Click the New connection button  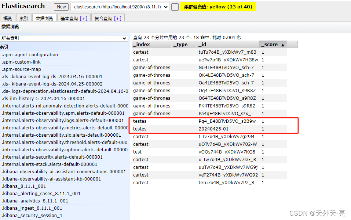tap(61, 7)
